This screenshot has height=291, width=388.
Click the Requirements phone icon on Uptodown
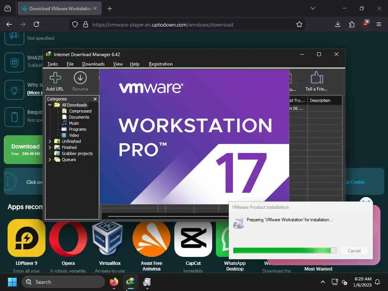click(x=14, y=117)
